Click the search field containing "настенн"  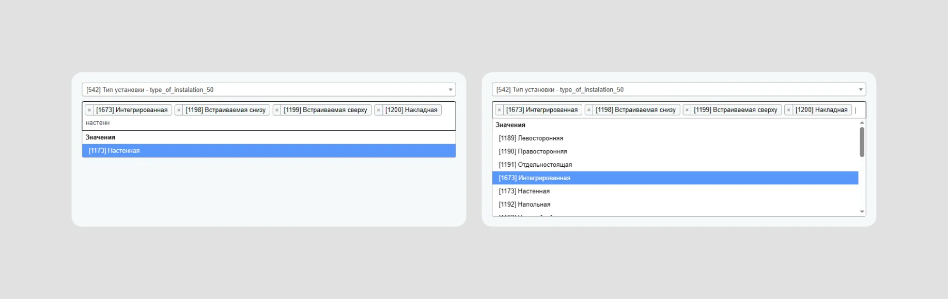269,123
